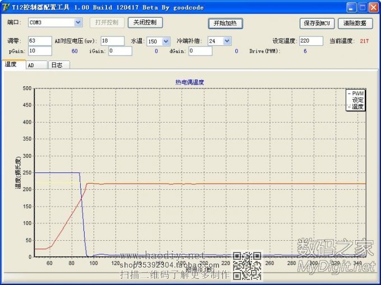Click the 设定温度 field showing 220
Screen dimensions: 381x285
[310, 41]
